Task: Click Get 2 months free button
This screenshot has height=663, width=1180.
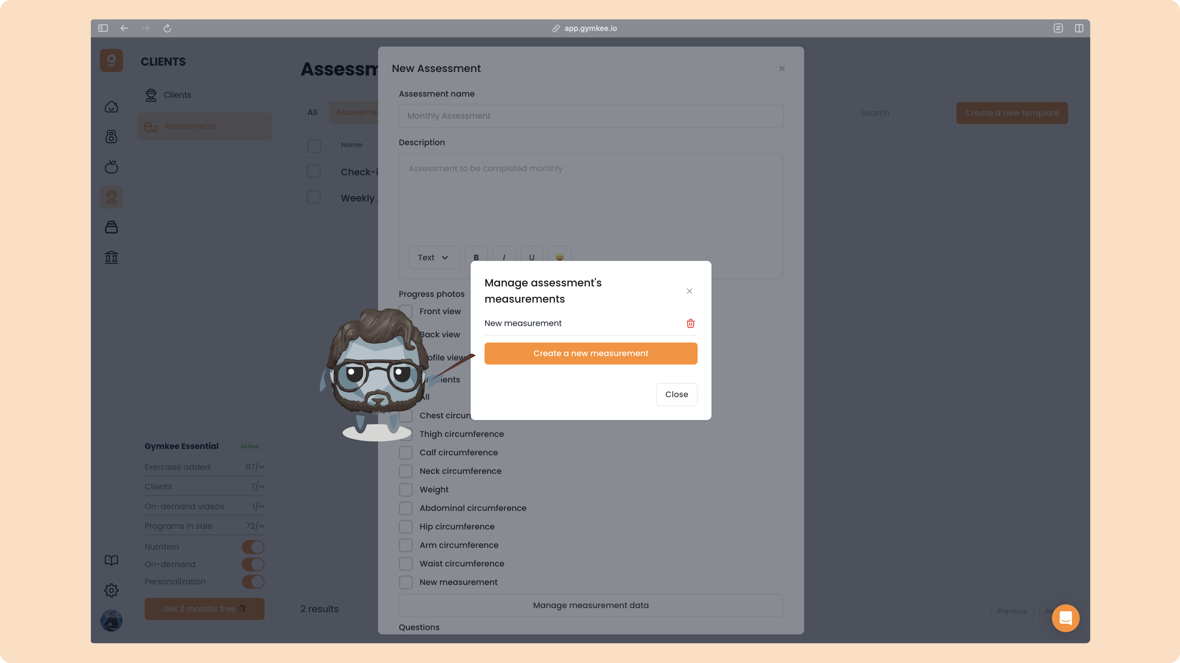Action: pos(204,609)
